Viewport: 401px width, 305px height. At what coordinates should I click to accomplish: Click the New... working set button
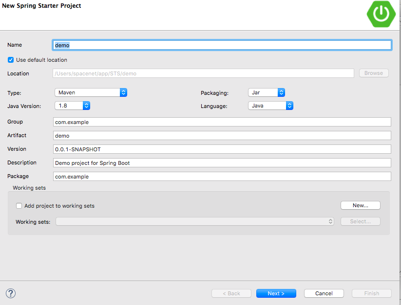361,205
